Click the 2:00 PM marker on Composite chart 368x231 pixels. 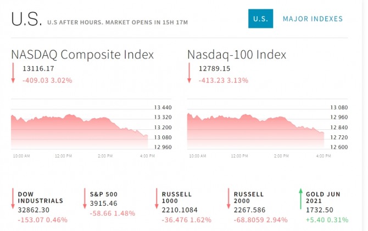[105, 156]
